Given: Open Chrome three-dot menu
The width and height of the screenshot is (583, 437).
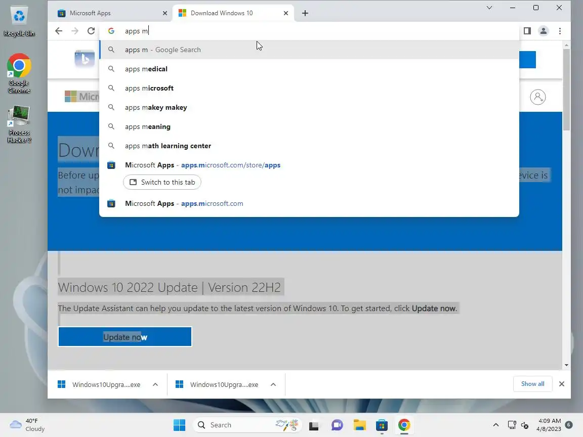Looking at the screenshot, I should (x=560, y=31).
